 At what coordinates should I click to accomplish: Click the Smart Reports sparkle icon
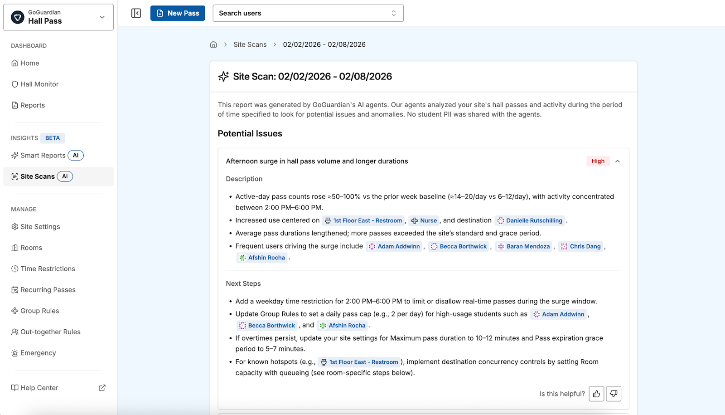[x=15, y=155]
